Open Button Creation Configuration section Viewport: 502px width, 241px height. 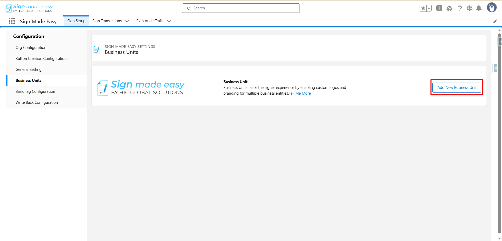tap(41, 59)
